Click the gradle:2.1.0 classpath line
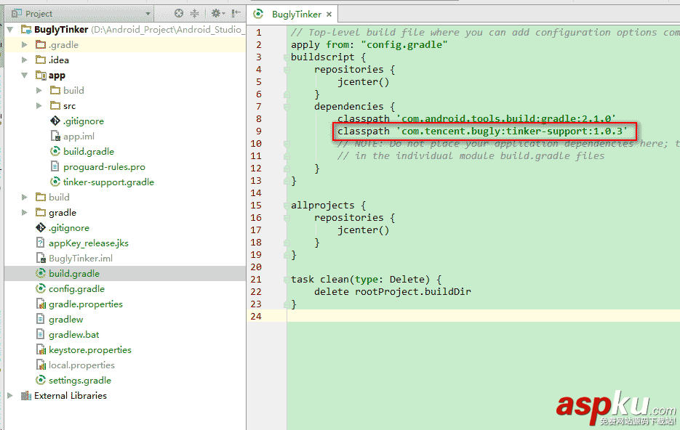680x430 pixels. point(476,118)
